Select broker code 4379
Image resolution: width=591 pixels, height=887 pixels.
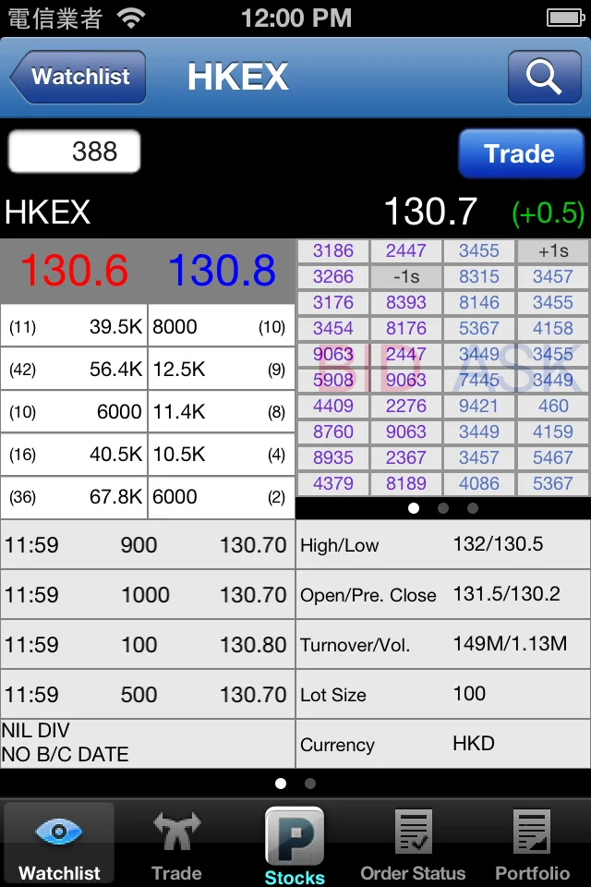pos(333,483)
